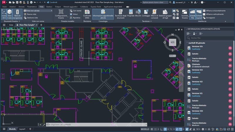Open the Proprietà palette
235x132 pixels.
131,14
